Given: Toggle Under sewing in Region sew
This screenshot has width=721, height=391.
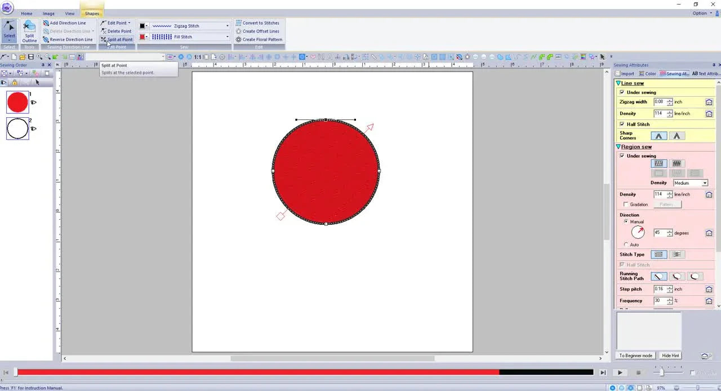Looking at the screenshot, I should pos(622,156).
